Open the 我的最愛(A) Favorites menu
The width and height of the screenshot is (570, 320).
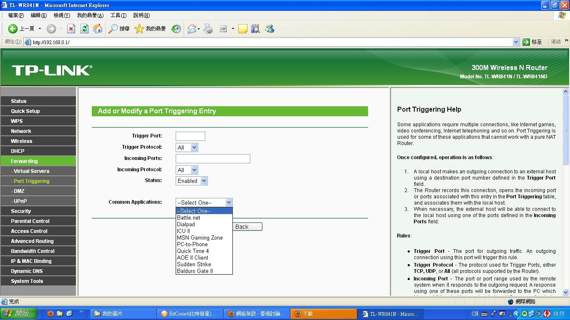coord(90,15)
